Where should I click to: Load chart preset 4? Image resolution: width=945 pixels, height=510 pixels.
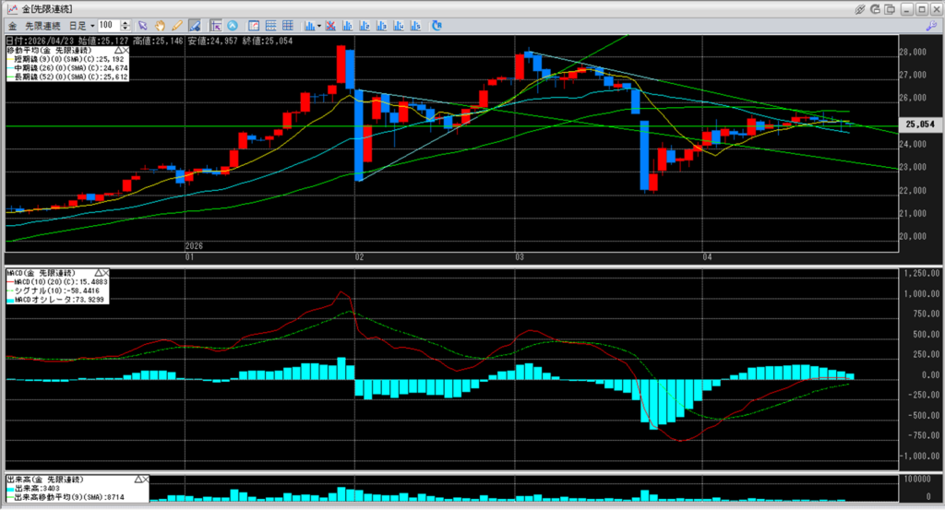399,26
